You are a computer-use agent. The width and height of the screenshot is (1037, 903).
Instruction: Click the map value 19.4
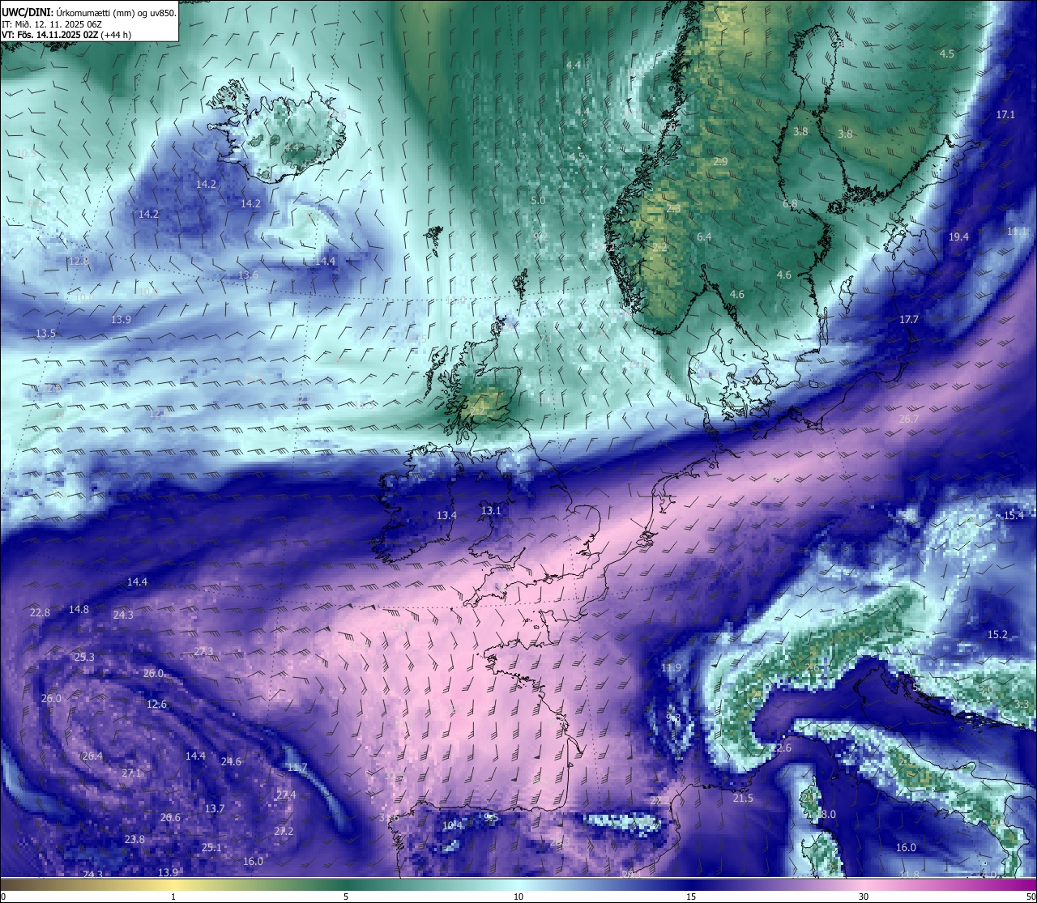pos(958,236)
